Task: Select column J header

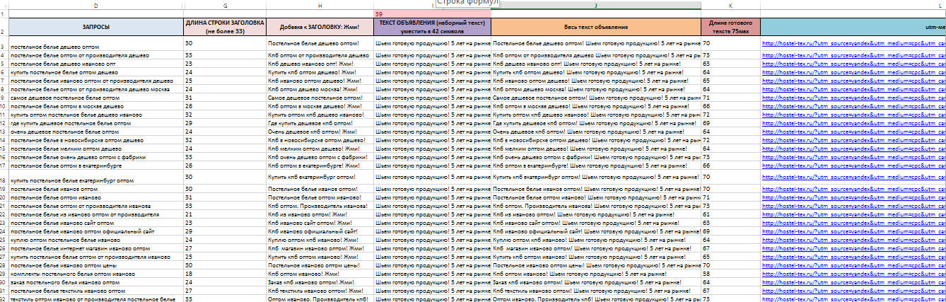Action: (596, 6)
